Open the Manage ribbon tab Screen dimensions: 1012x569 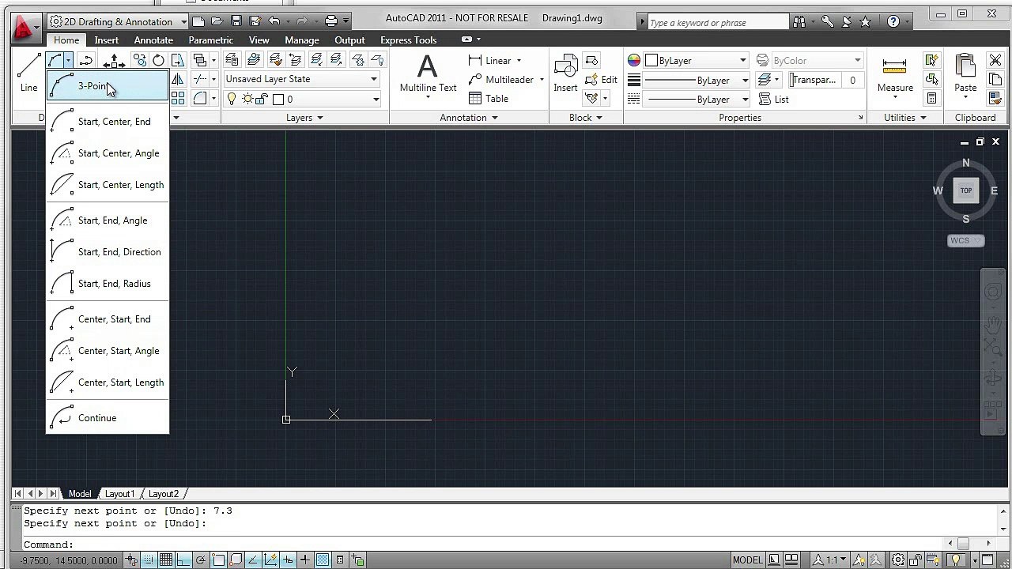[302, 40]
